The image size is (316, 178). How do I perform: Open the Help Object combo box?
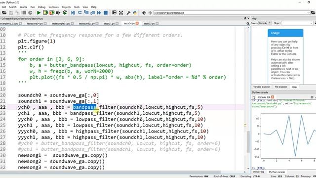click(297, 23)
